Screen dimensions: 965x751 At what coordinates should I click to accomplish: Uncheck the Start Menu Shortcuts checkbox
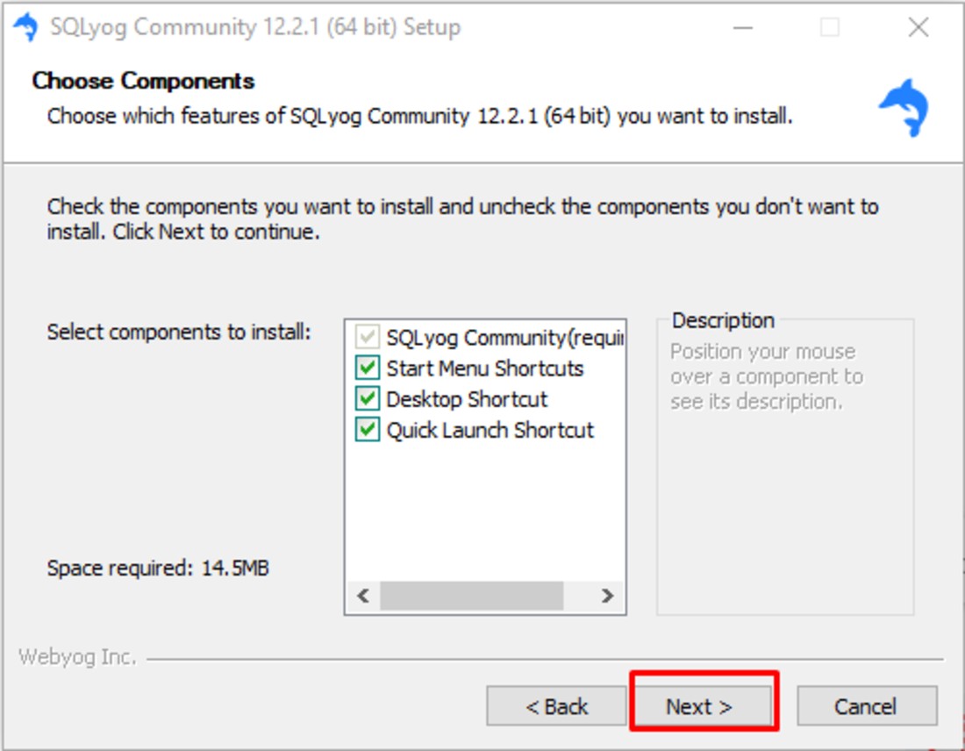click(368, 368)
